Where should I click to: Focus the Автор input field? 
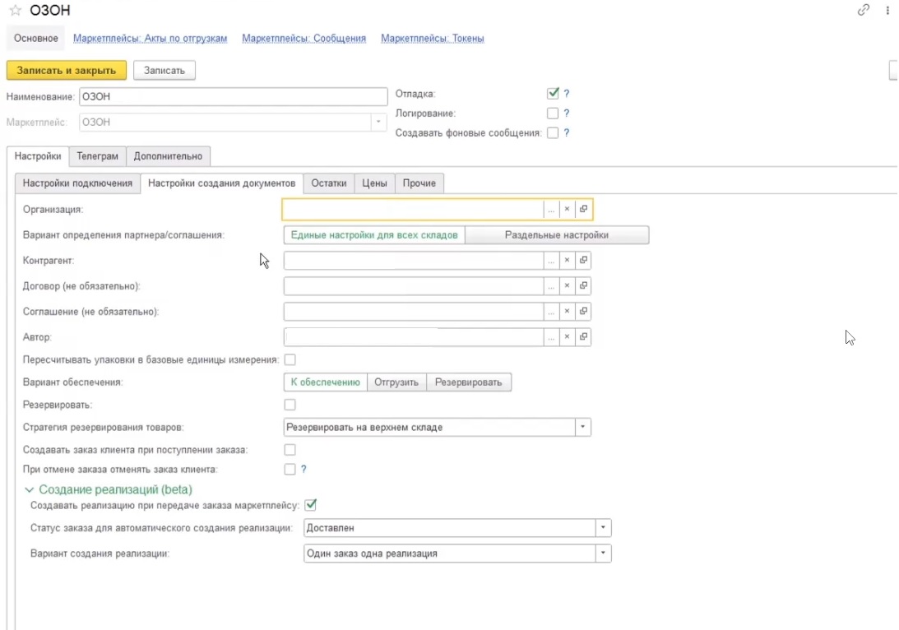click(x=414, y=336)
